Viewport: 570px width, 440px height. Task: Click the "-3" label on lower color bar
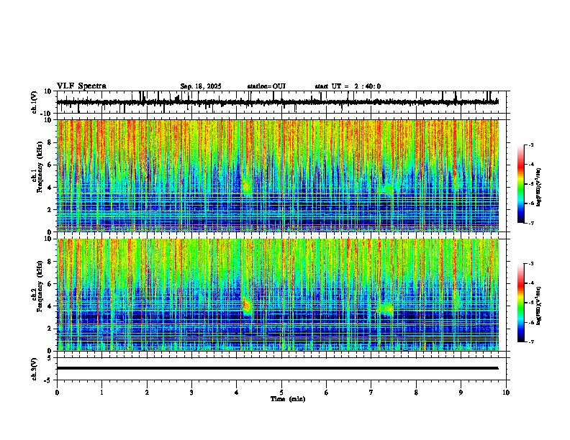[x=530, y=264]
